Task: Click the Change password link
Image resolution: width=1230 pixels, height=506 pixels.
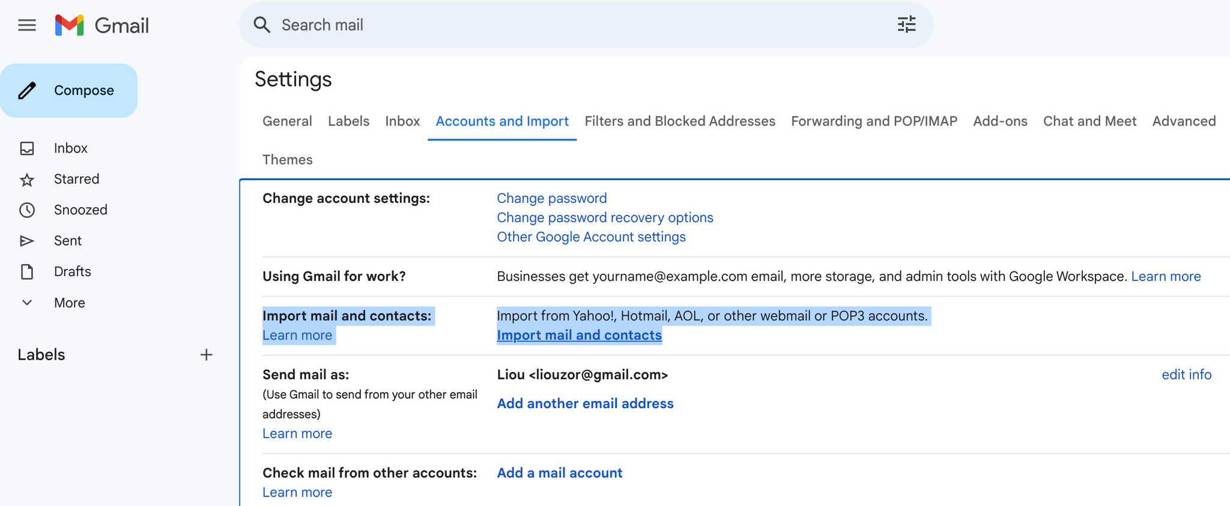Action: click(551, 199)
